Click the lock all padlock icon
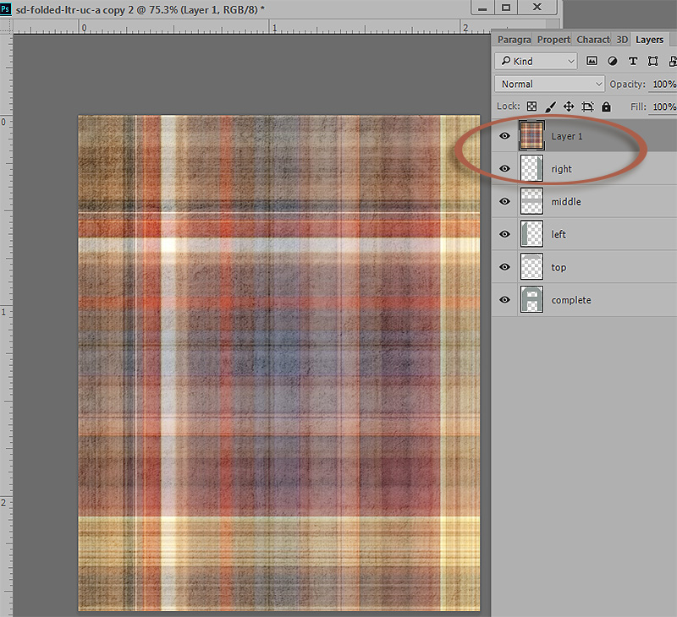This screenshot has width=677, height=617. (606, 106)
